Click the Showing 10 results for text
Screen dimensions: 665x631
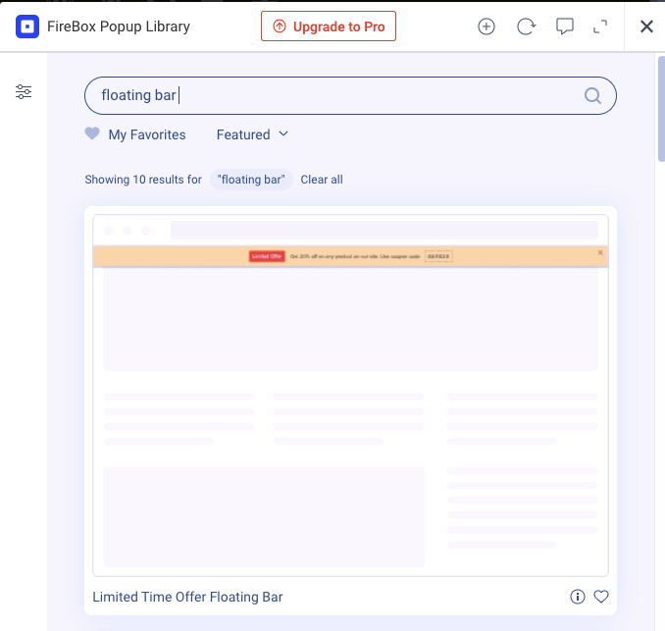tap(143, 180)
